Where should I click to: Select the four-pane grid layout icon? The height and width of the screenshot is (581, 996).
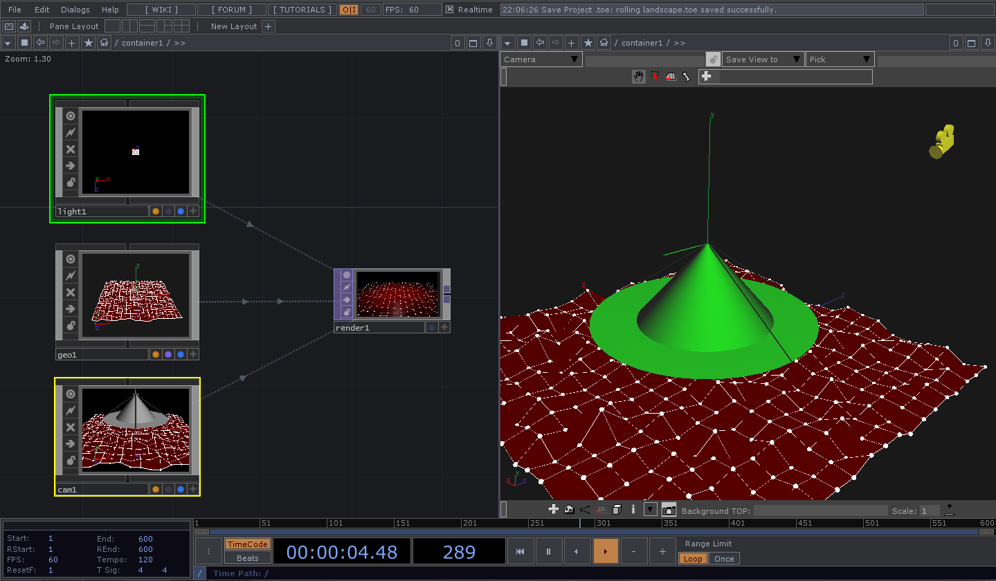181,26
